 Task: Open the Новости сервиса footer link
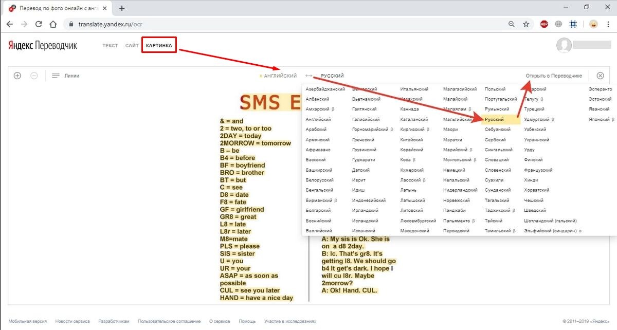(72, 321)
